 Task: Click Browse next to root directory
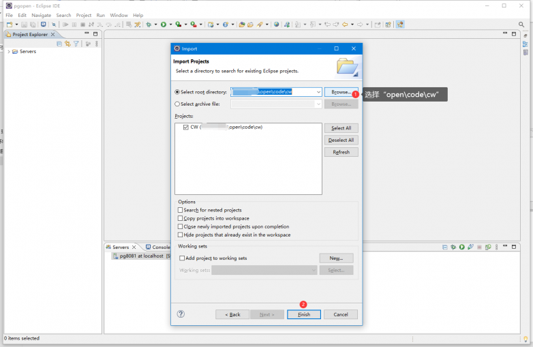point(340,92)
